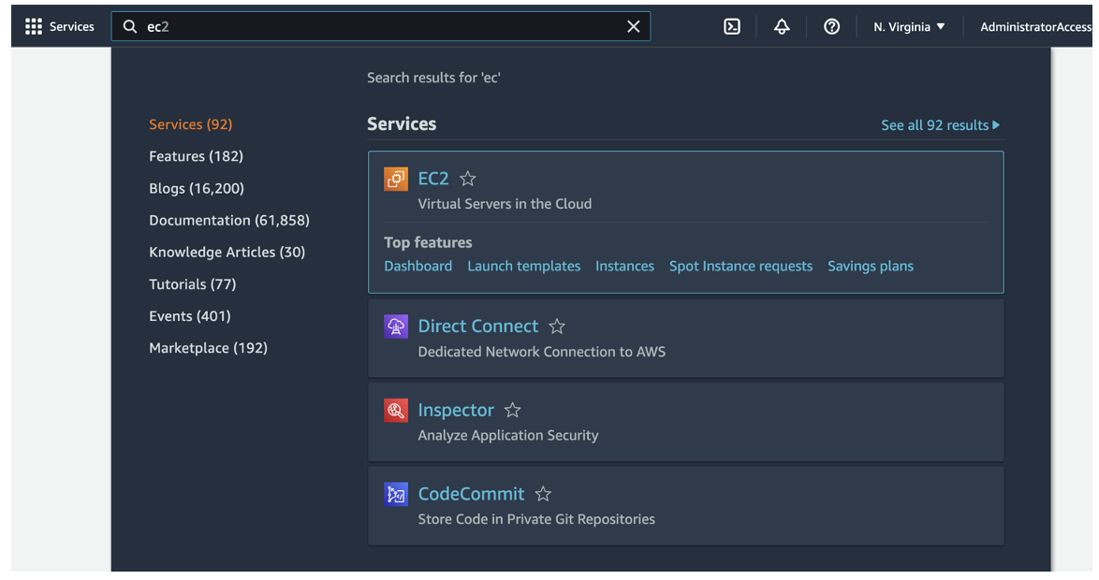This screenshot has width=1099, height=580.
Task: Select the Features (182) filter
Action: [197, 156]
